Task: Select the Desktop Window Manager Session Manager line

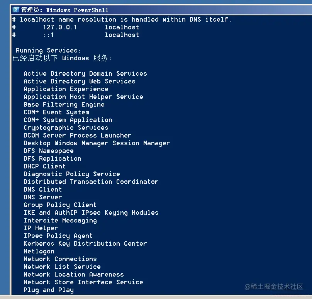Action: [97, 143]
